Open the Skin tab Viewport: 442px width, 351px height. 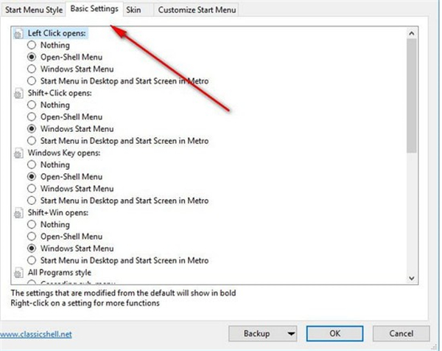click(133, 10)
